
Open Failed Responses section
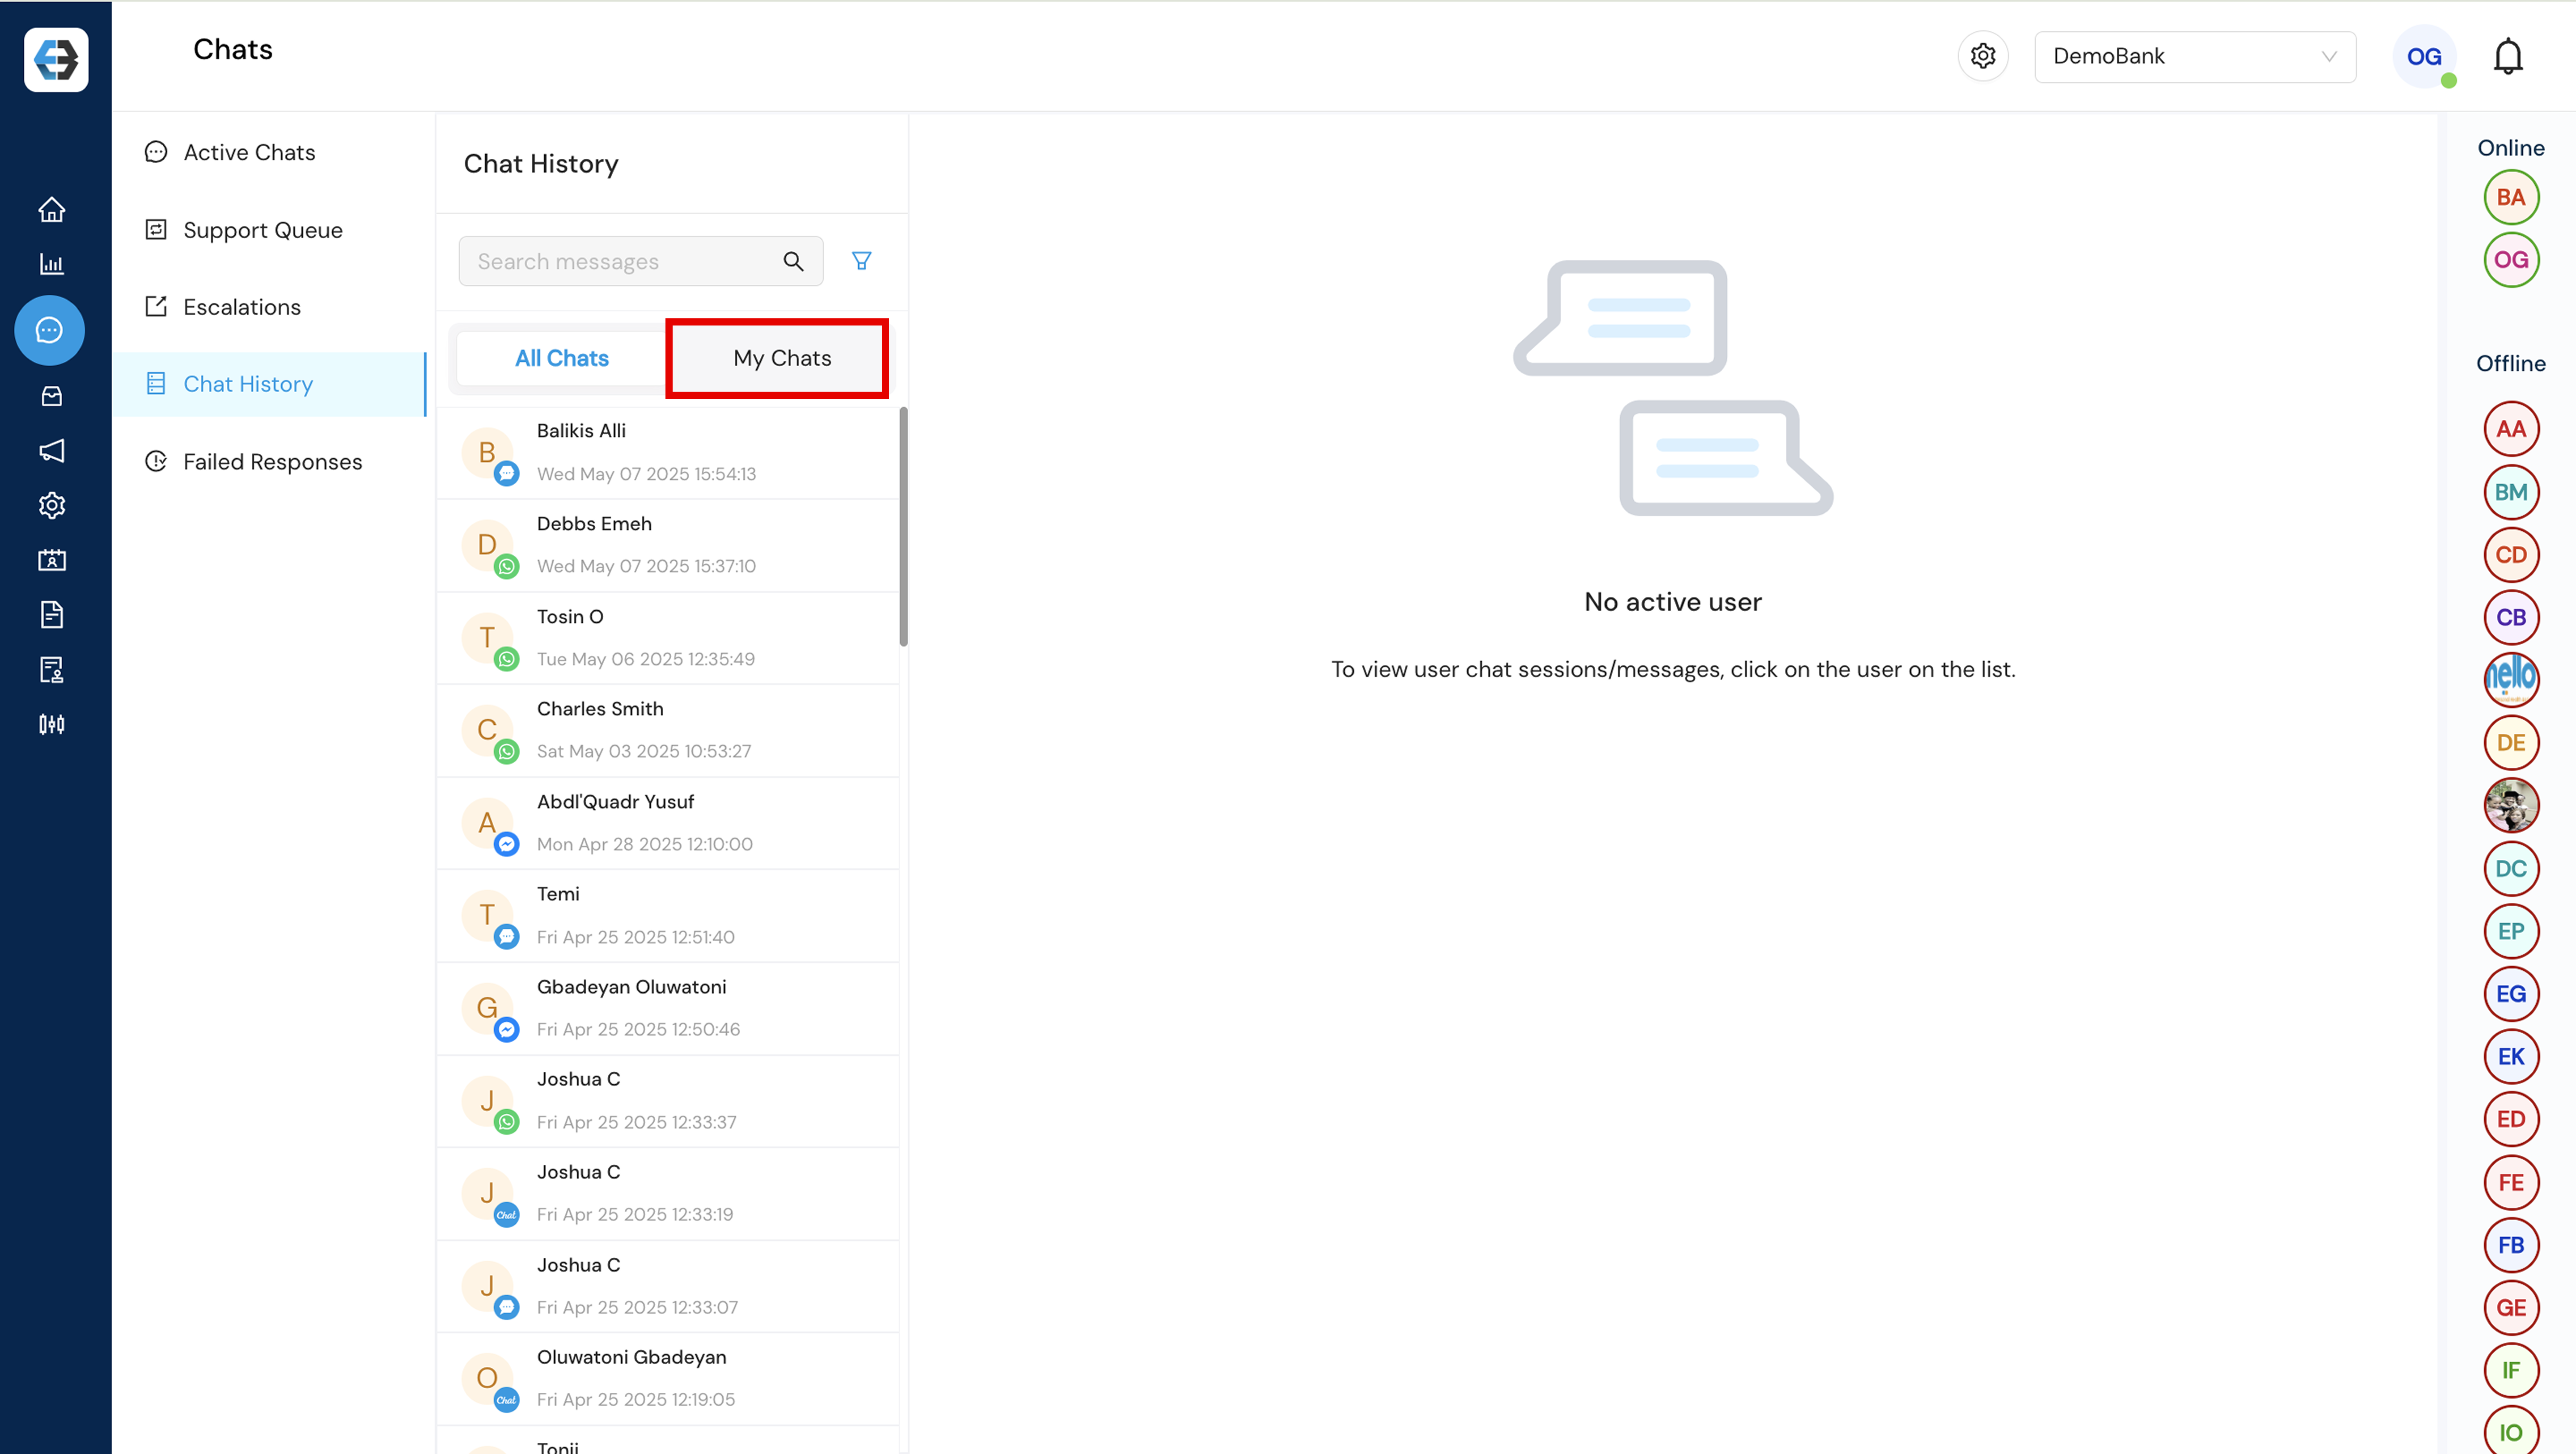pyautogui.click(x=272, y=462)
